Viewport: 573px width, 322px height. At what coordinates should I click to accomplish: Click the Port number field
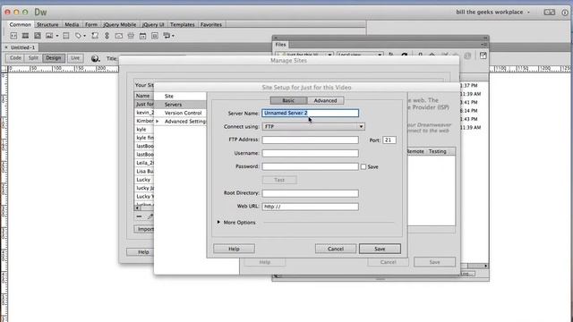[389, 140]
